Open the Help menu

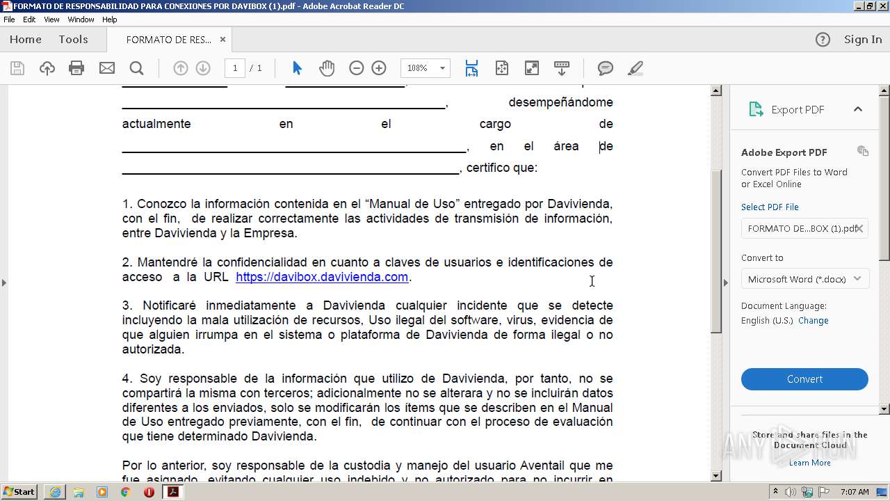[110, 19]
